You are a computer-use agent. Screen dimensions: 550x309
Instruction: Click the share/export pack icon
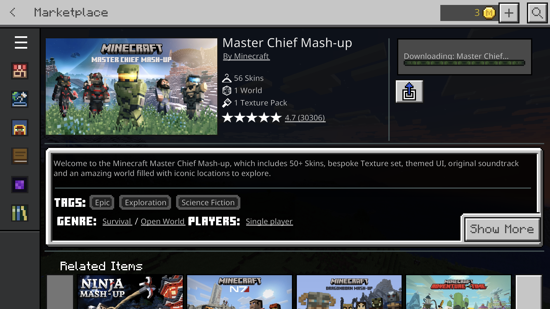tap(409, 91)
